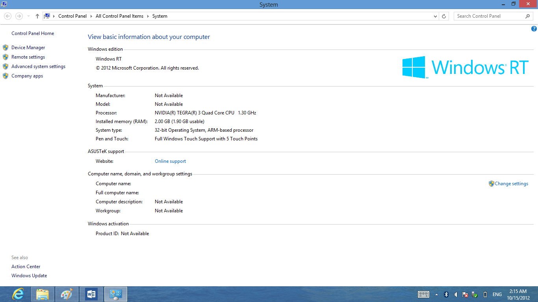Viewport: 538px width, 302px height.
Task: Click processor value NVIDIA(R) TEGRA(R) 3 text
Action: (205, 113)
